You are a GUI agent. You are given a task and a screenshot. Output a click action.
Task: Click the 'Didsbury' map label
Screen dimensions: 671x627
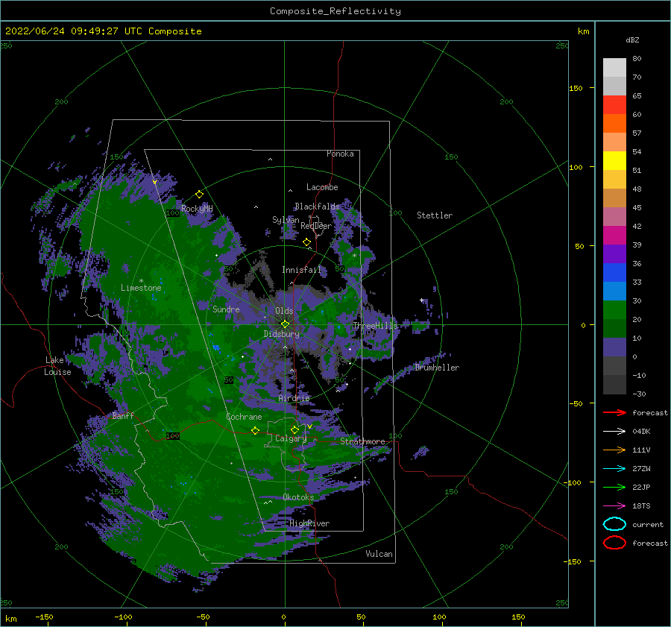point(282,334)
